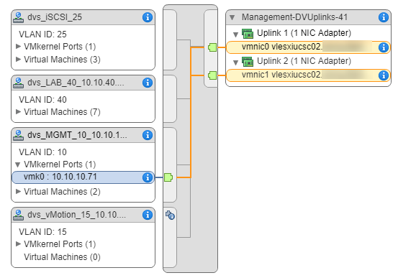Click green port connector for vmnic0 uplink
The width and height of the screenshot is (398, 278).
click(x=212, y=47)
